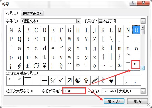Select the @ symbol in the grid
The image size is (152, 108).
[11, 30]
